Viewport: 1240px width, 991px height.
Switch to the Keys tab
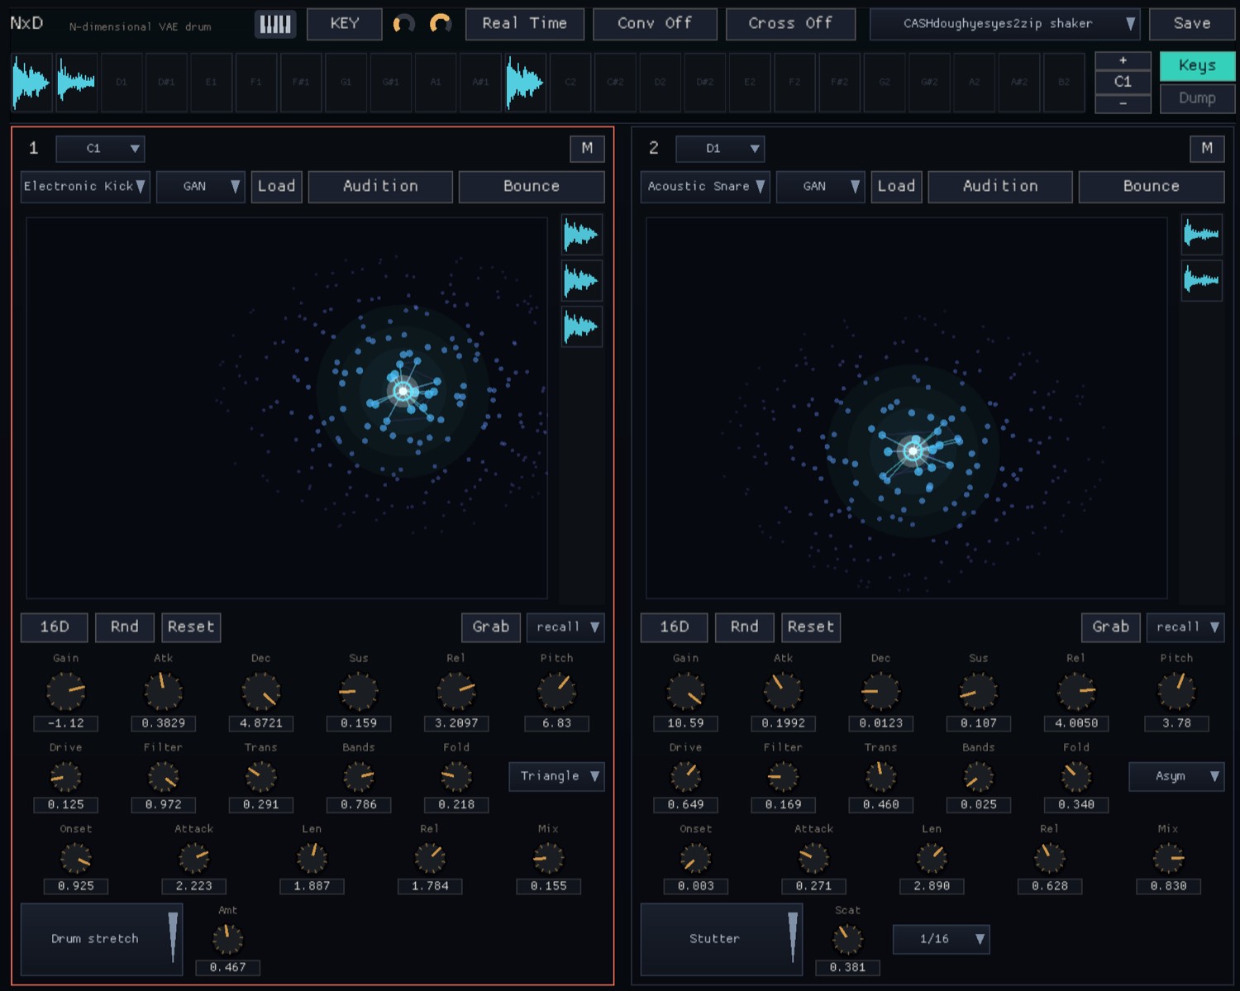[x=1197, y=66]
